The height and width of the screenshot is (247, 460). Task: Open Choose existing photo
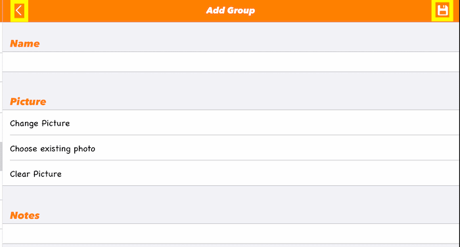tap(231, 148)
